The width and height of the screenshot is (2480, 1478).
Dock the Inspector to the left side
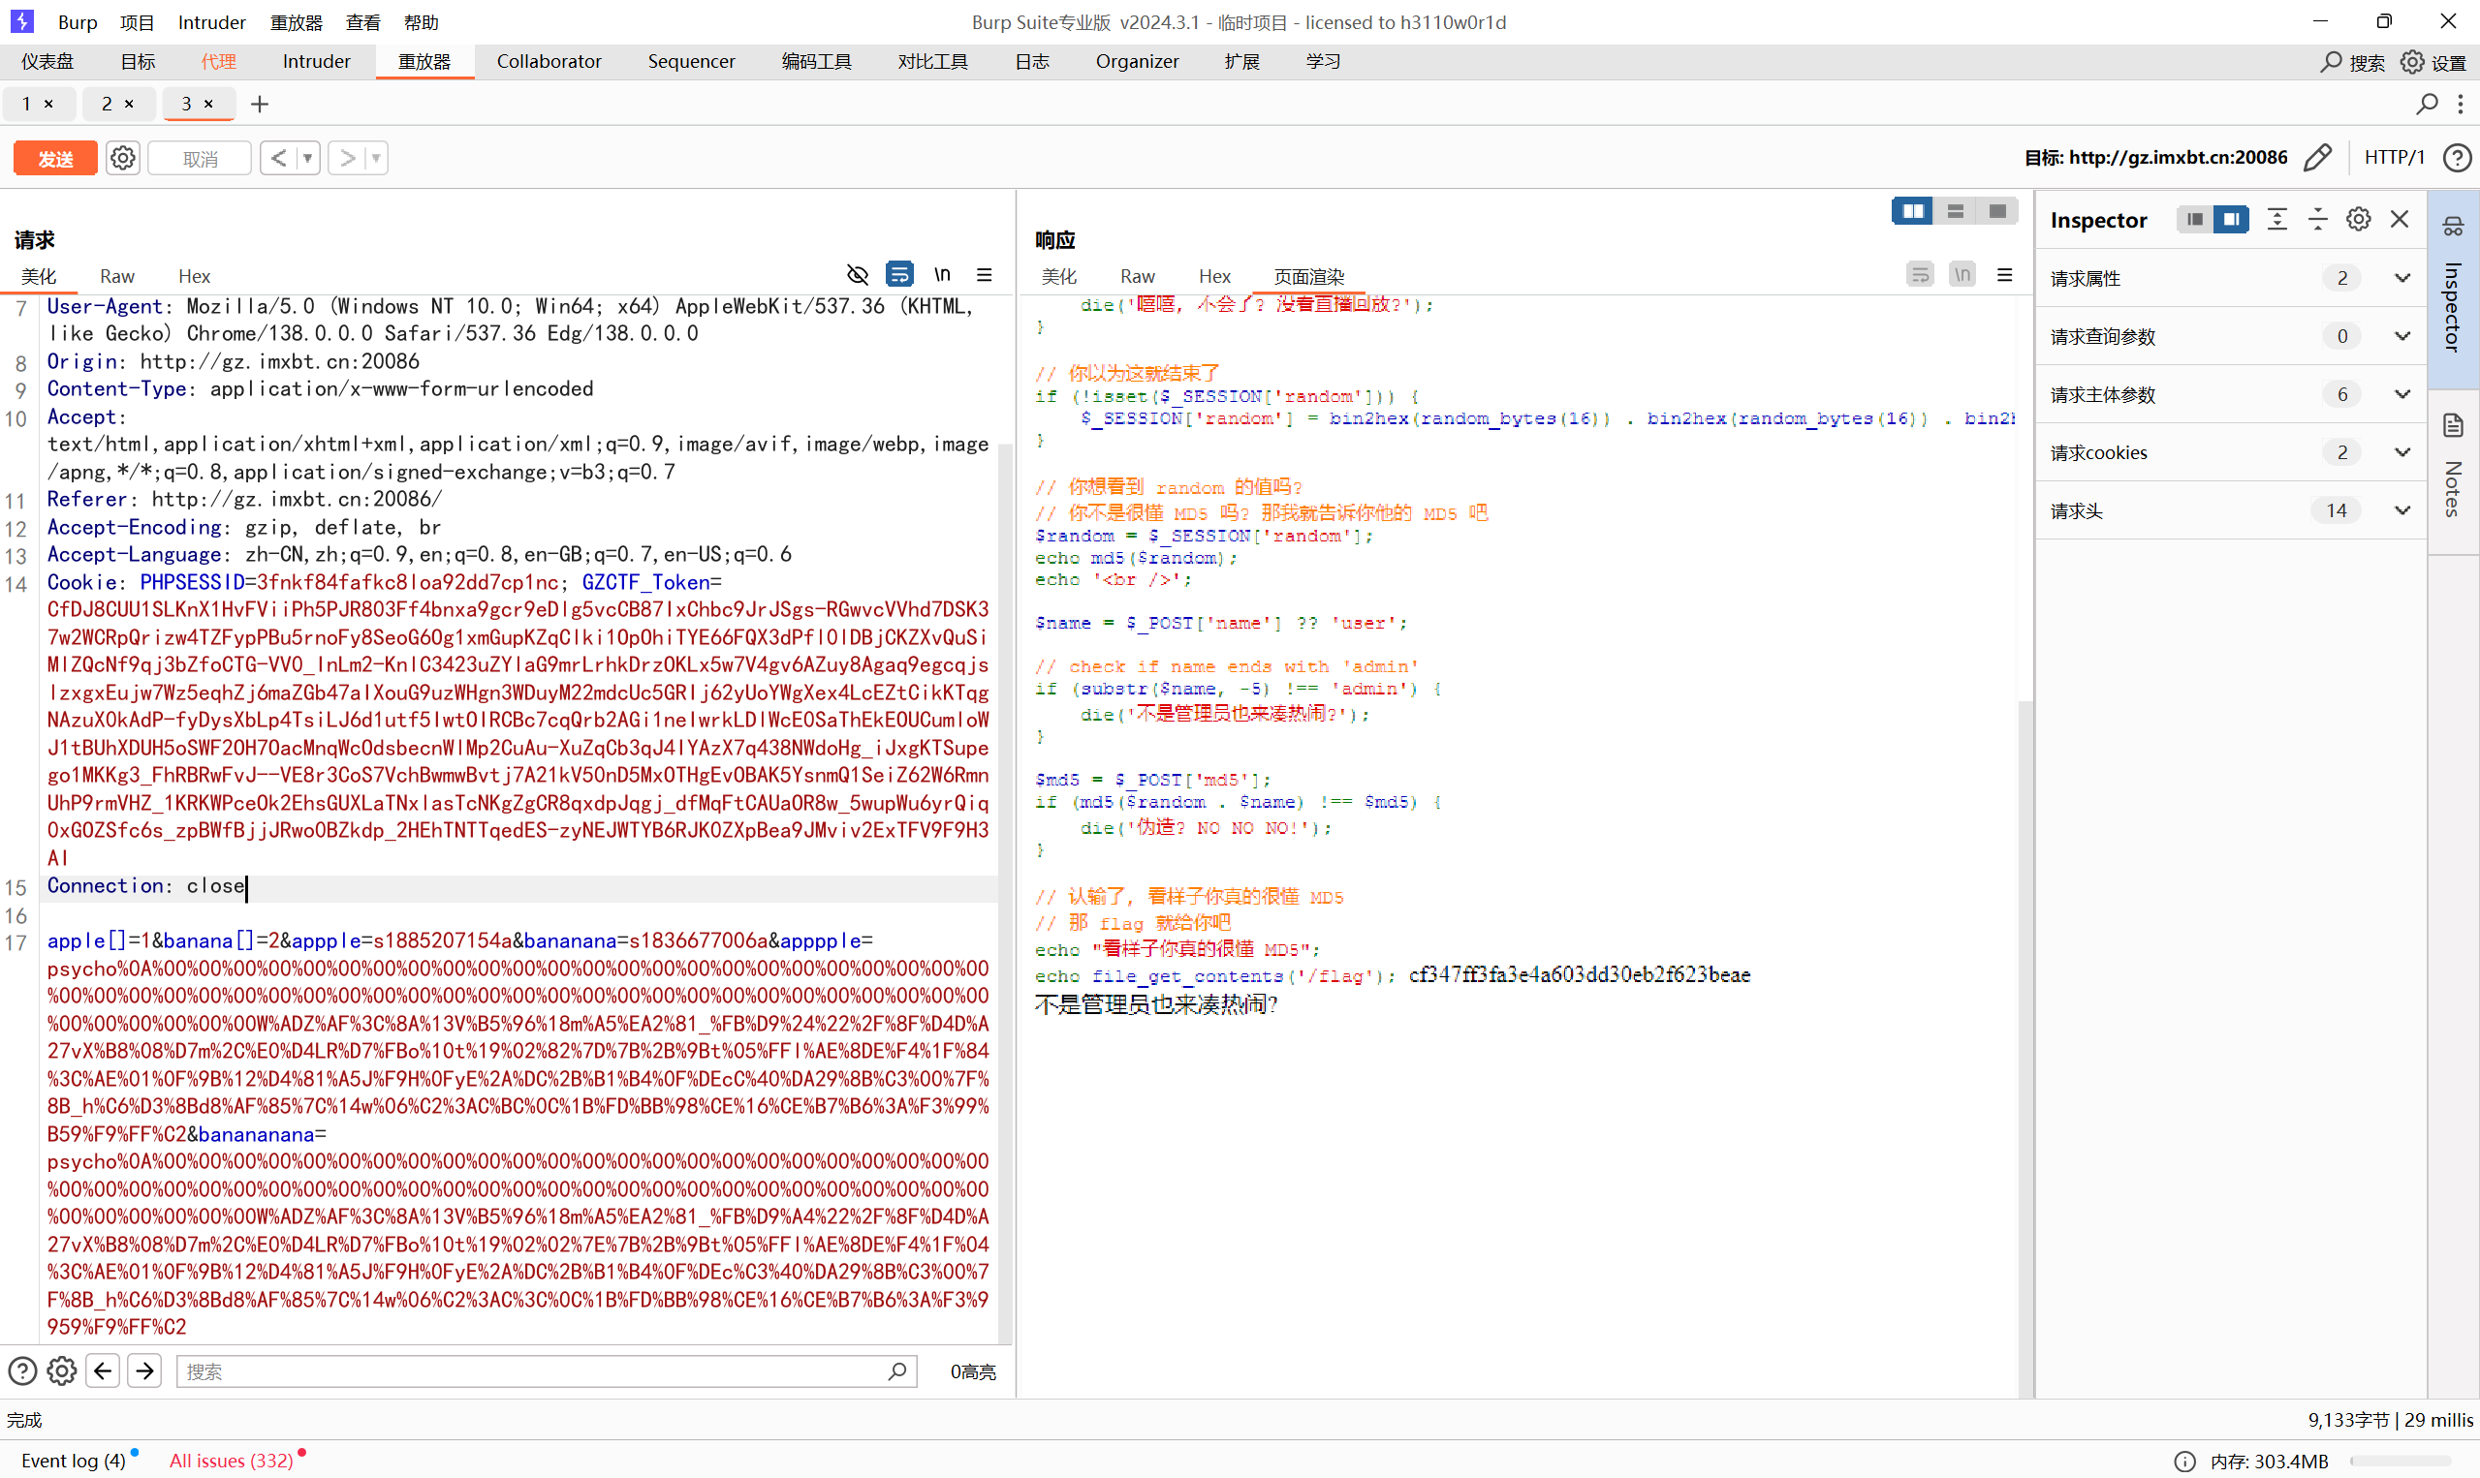coord(2194,219)
